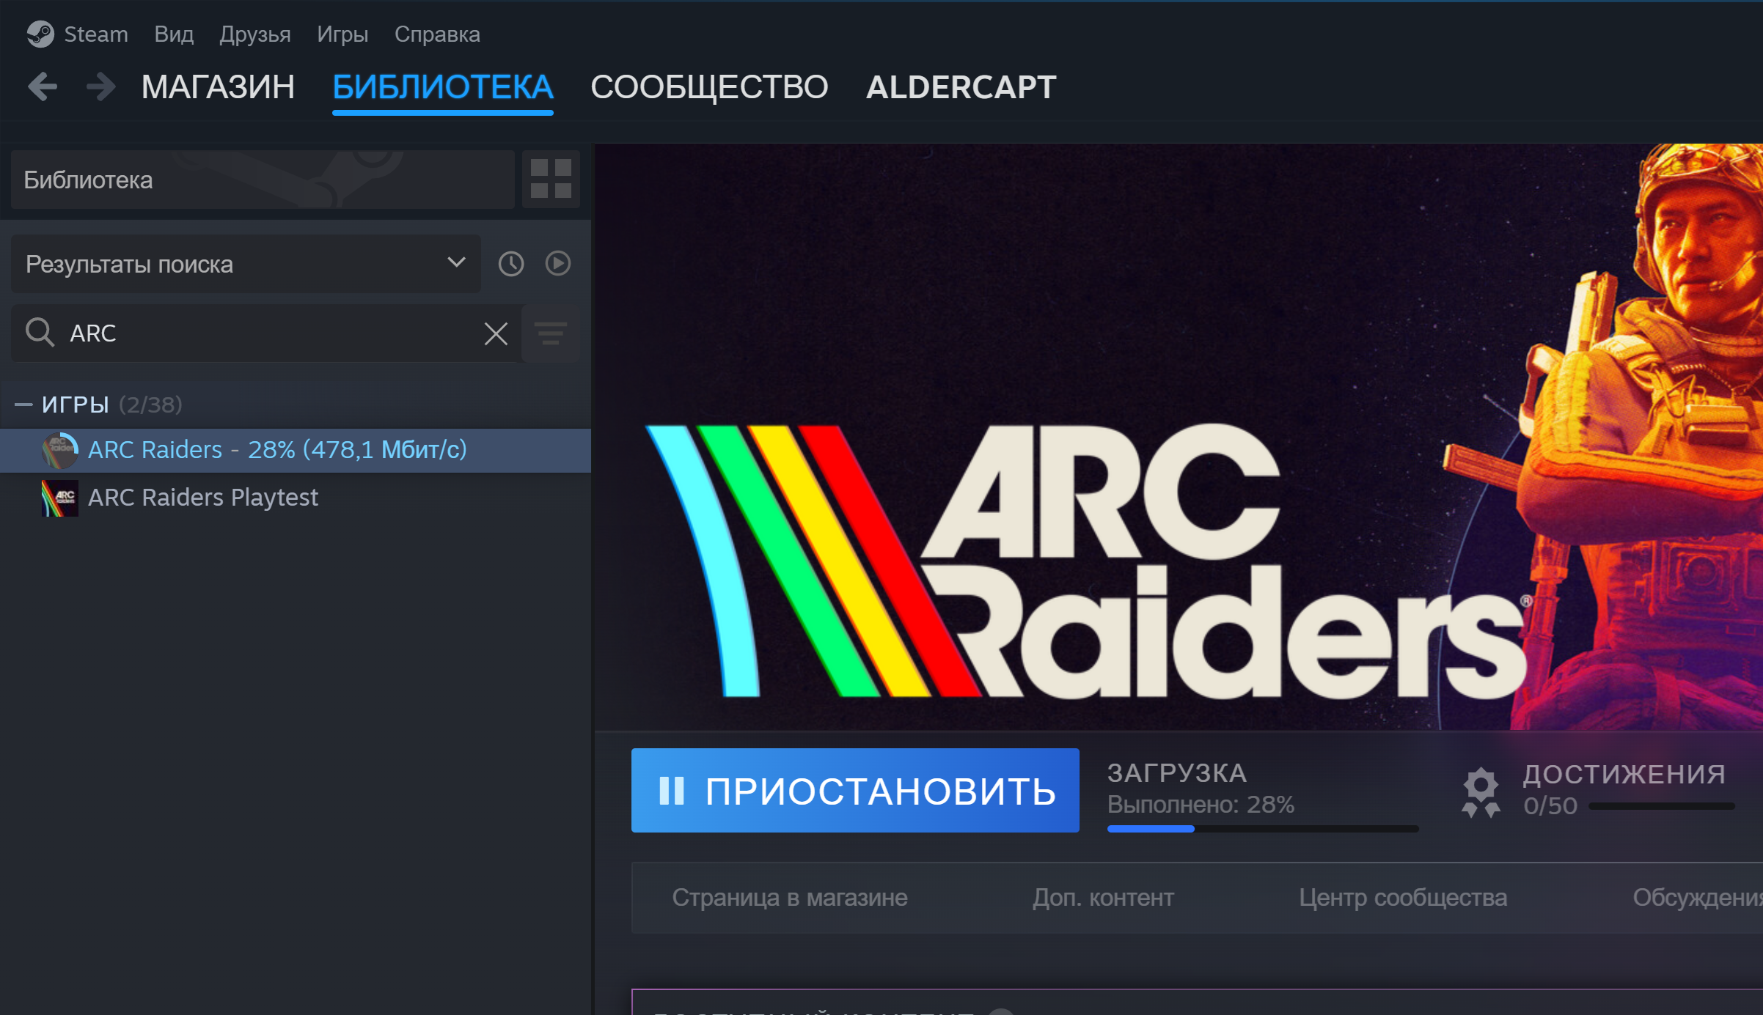This screenshot has width=1763, height=1015.
Task: Open the Страница в магазине link
Action: (x=790, y=898)
